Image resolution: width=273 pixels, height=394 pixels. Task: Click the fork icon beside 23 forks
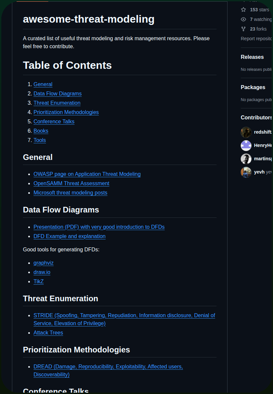coord(243,29)
